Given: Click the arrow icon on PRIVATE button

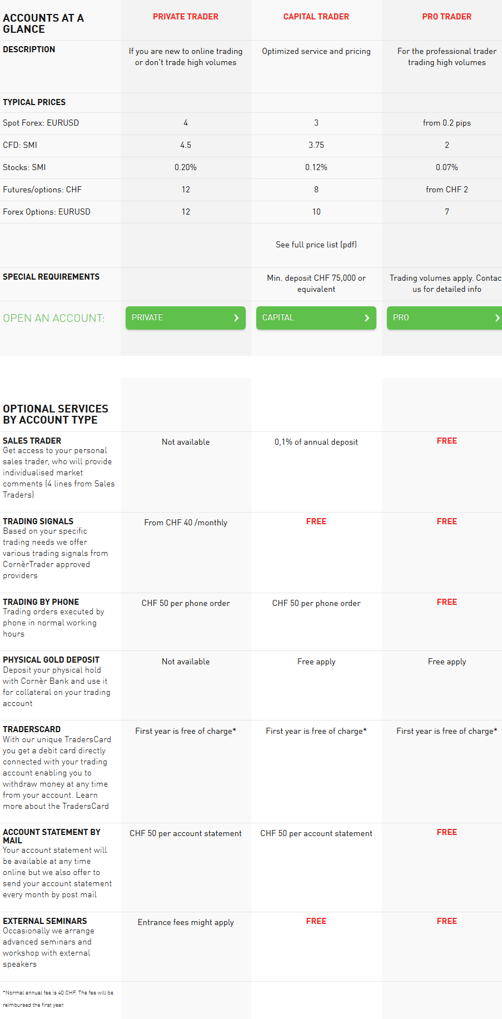Looking at the screenshot, I should [236, 318].
